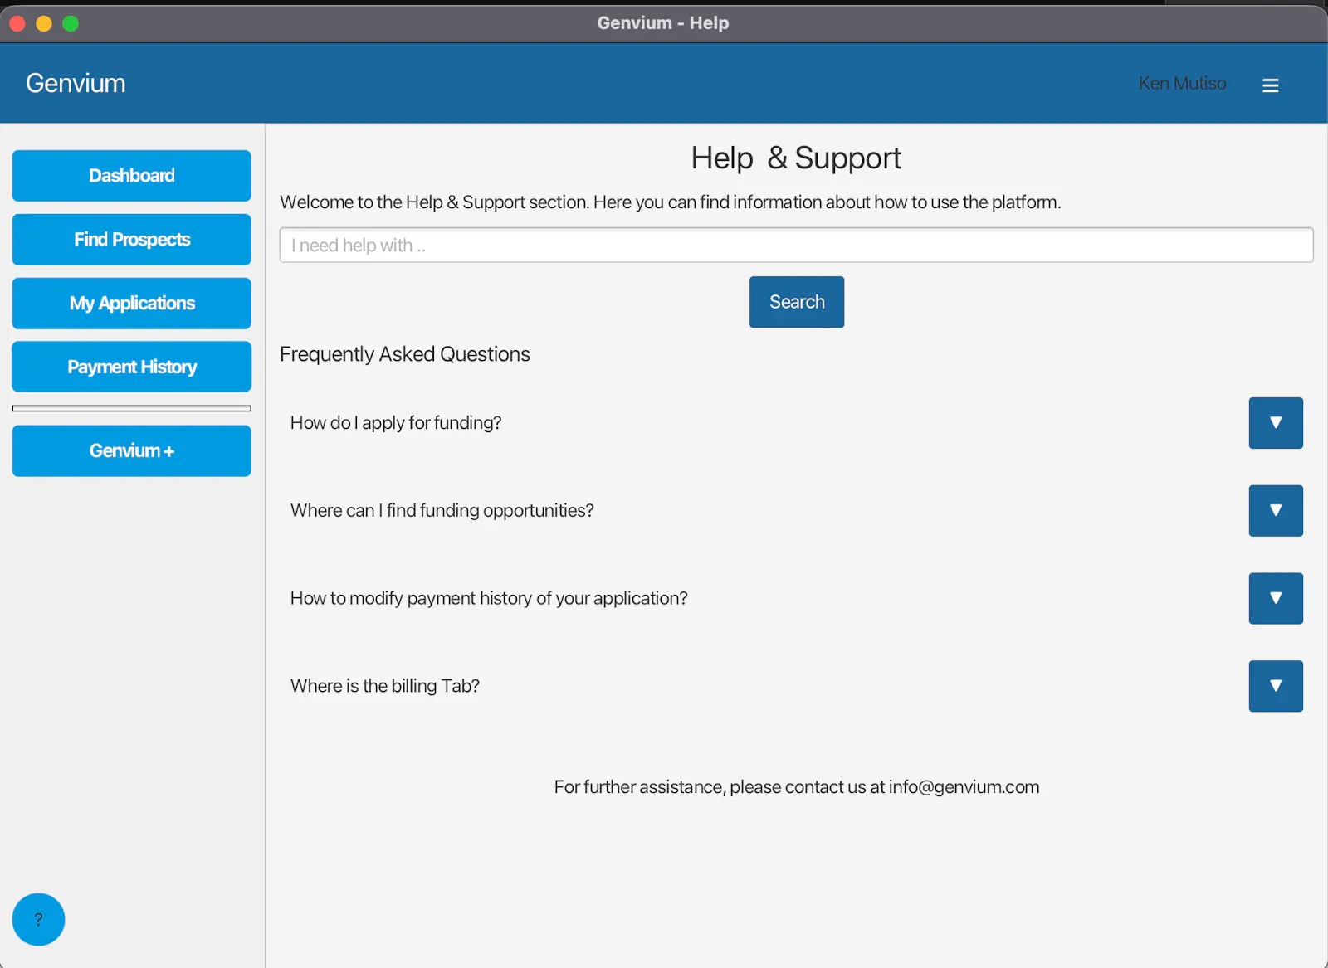Screen dimensions: 1328x968
Task: Click the 'Welcome to the Help & Support section' text
Action: 671,202
